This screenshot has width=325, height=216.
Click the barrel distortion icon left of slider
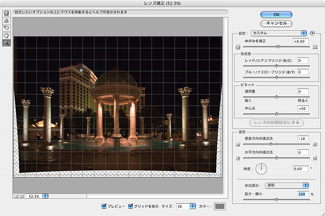pos(238,47)
